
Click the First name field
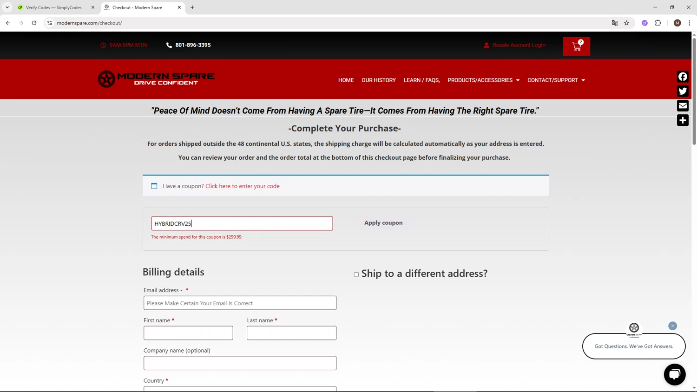pos(188,333)
